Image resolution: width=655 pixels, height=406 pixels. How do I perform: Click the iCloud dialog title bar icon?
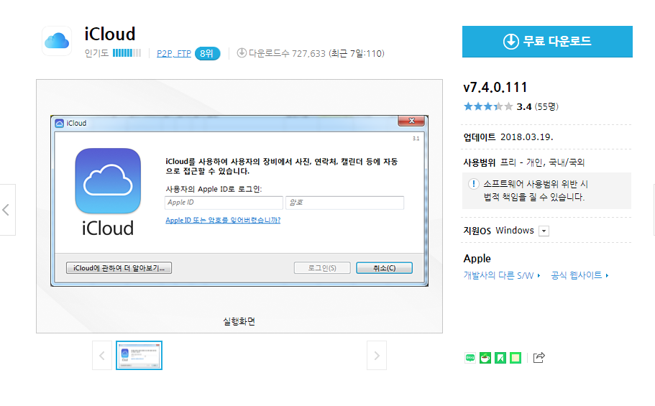tap(60, 123)
